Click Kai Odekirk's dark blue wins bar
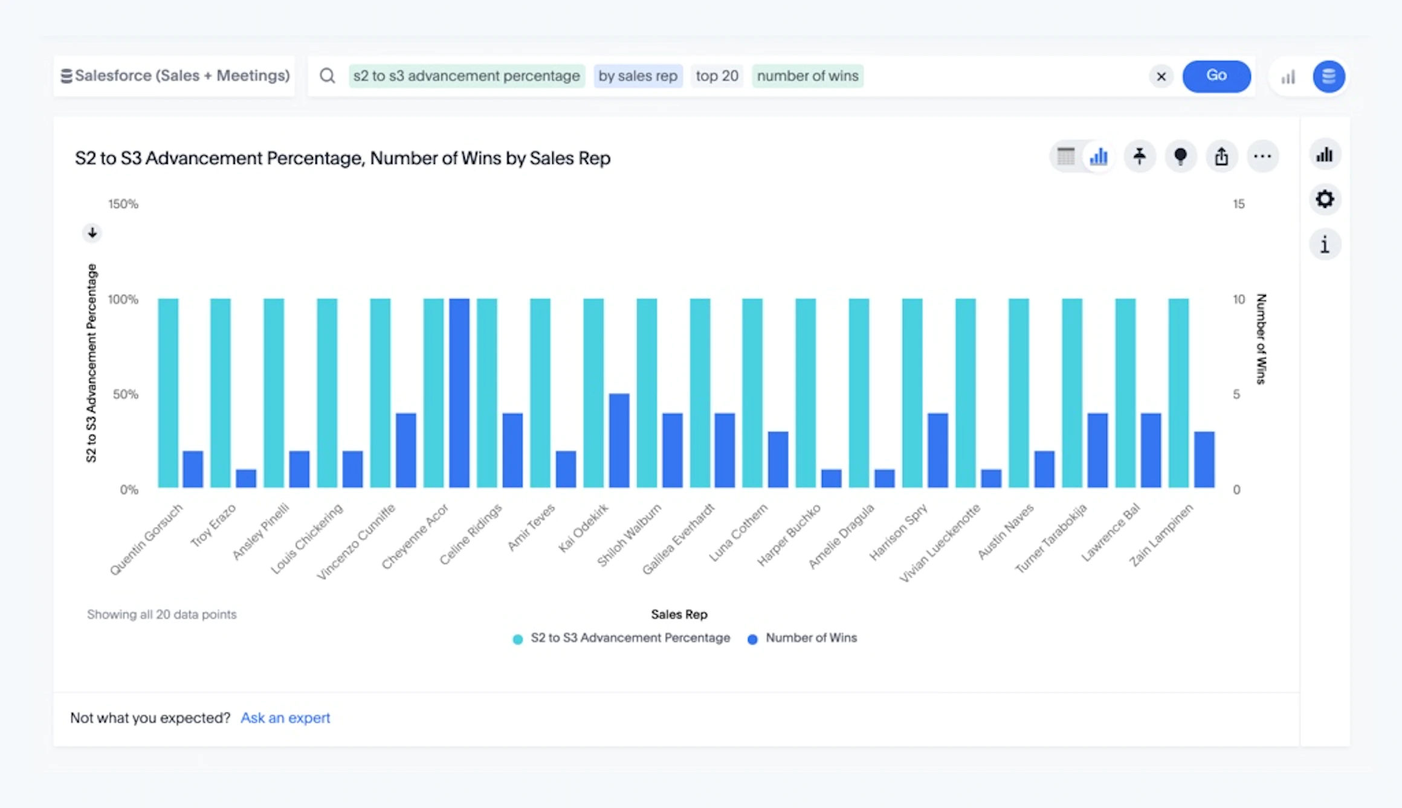The height and width of the screenshot is (808, 1402). pyautogui.click(x=619, y=441)
